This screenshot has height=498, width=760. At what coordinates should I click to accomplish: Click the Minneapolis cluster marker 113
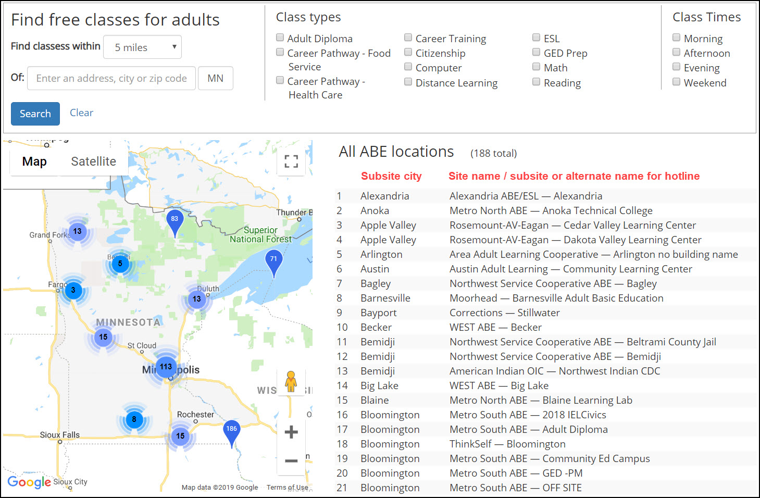coord(166,367)
